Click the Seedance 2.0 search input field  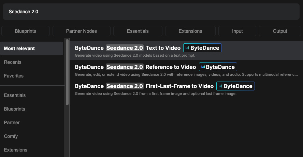pos(151,12)
